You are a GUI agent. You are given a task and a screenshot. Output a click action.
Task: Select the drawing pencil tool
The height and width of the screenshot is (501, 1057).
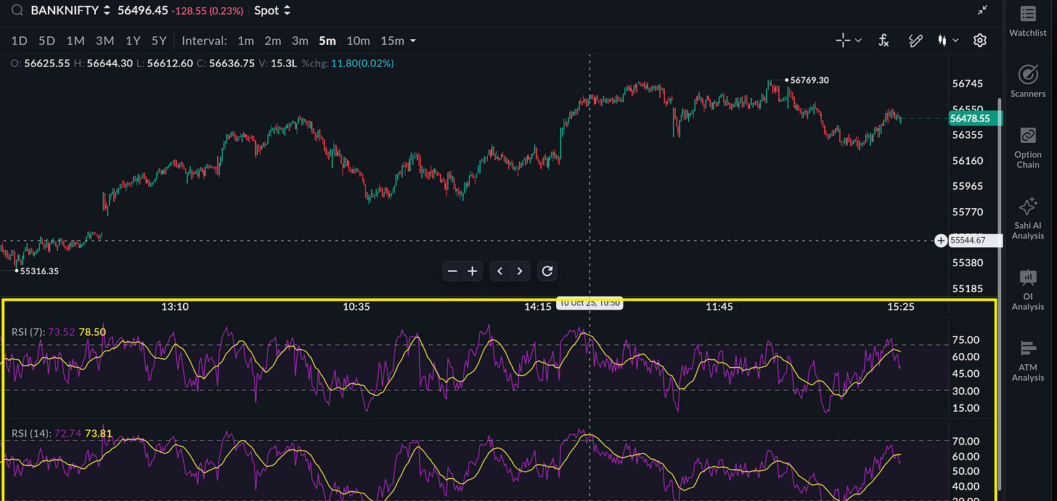point(915,41)
